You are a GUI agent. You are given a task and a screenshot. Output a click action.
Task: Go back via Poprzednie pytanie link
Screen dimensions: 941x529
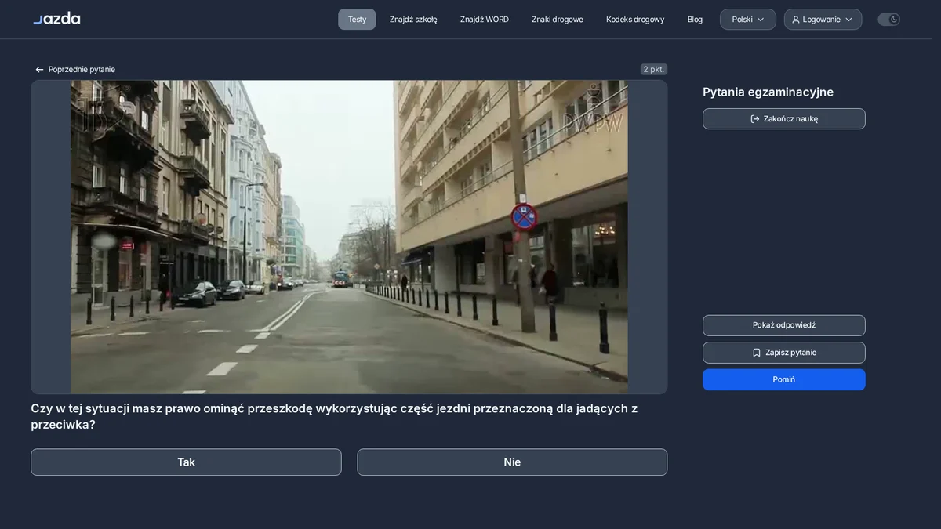[x=75, y=70]
